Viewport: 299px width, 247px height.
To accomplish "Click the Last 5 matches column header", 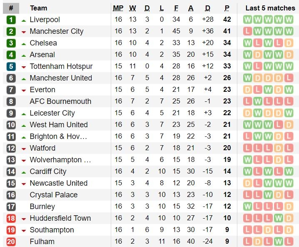I will pyautogui.click(x=270, y=8).
